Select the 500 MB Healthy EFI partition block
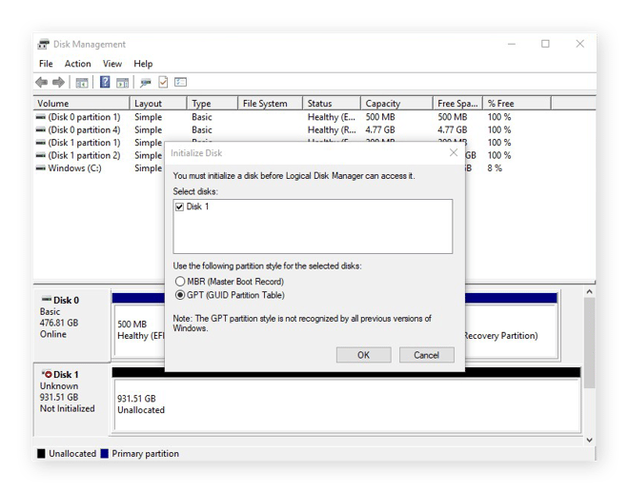 (x=139, y=329)
